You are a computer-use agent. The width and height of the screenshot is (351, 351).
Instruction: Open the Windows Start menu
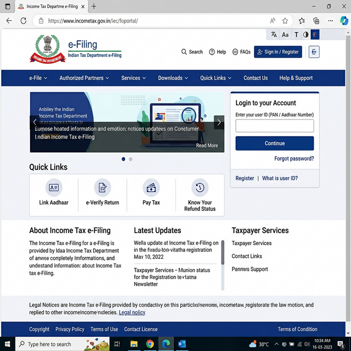pyautogui.click(x=7, y=344)
